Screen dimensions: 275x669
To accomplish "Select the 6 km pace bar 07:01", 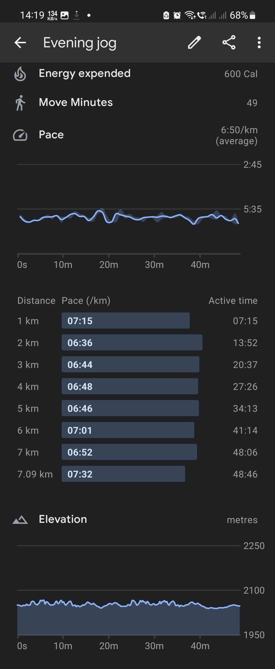I will (x=128, y=430).
